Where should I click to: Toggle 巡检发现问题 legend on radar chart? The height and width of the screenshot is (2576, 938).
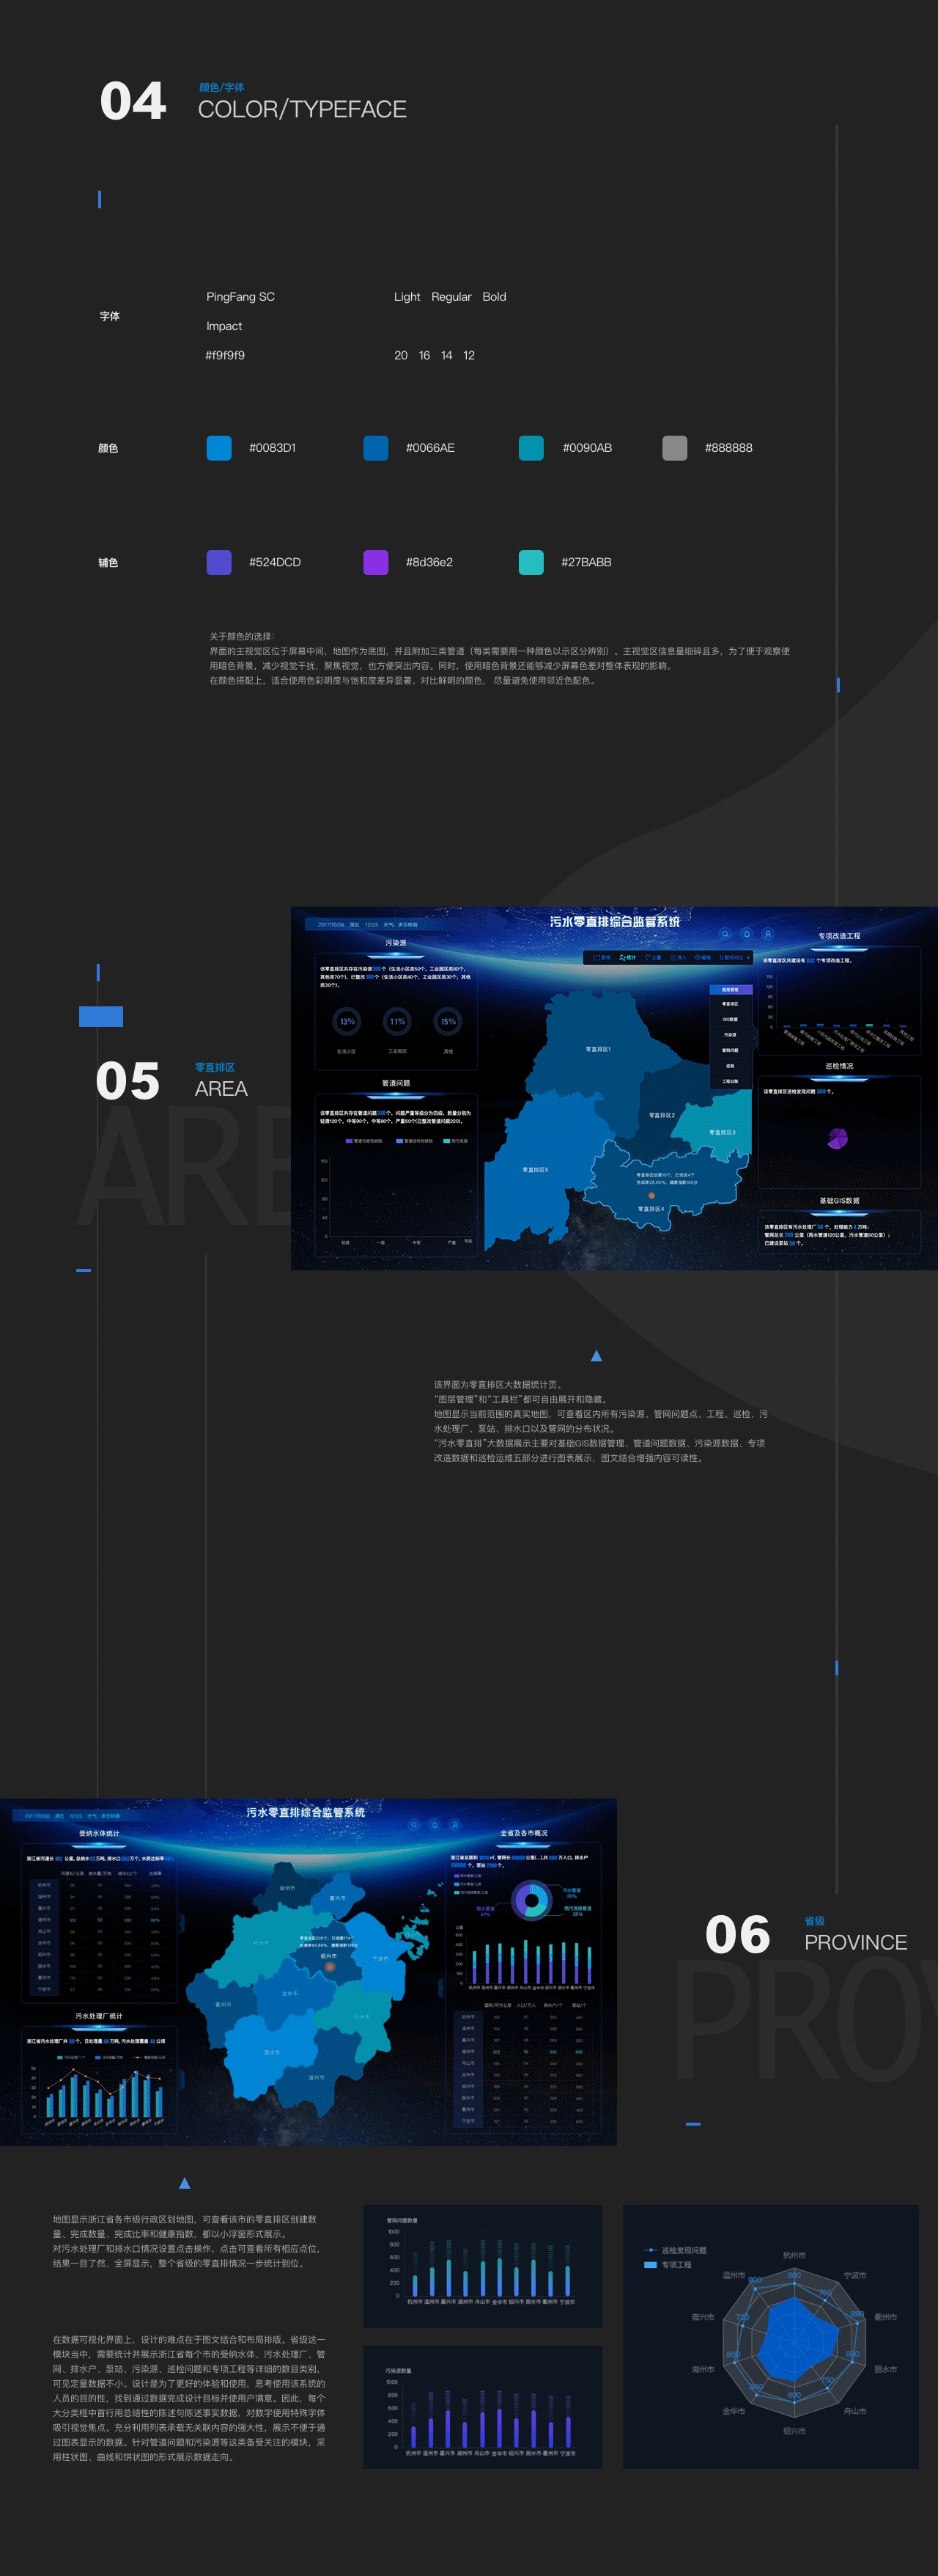(x=676, y=2250)
